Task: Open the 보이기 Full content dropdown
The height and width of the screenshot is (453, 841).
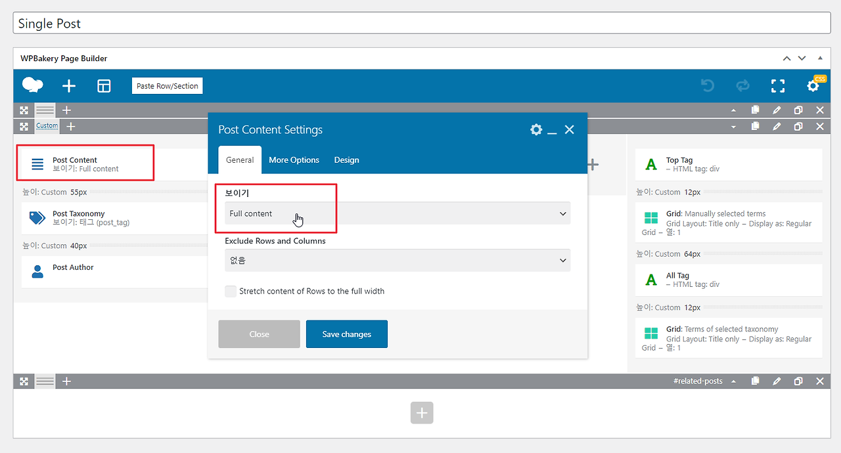Action: [398, 213]
